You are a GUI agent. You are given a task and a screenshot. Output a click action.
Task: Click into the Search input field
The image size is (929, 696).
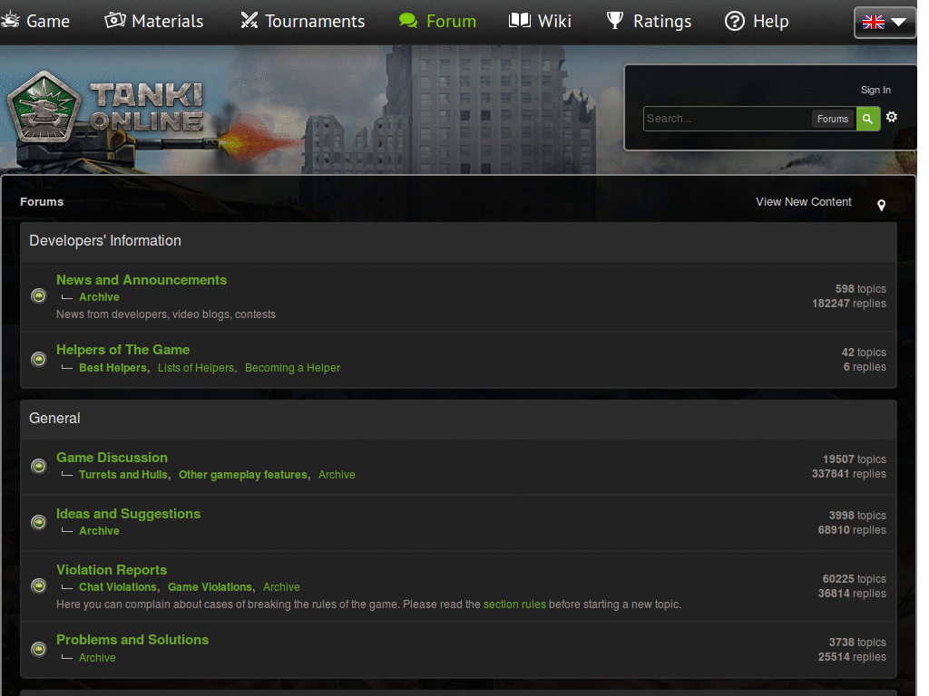tap(728, 119)
